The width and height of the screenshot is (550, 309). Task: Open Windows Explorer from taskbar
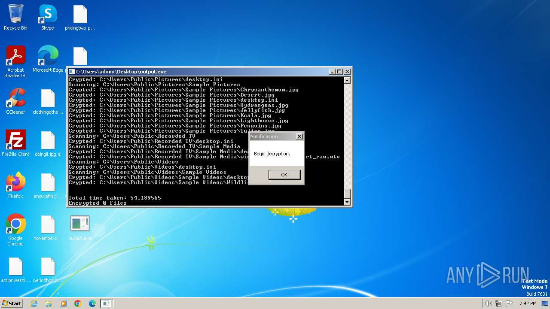click(49, 303)
